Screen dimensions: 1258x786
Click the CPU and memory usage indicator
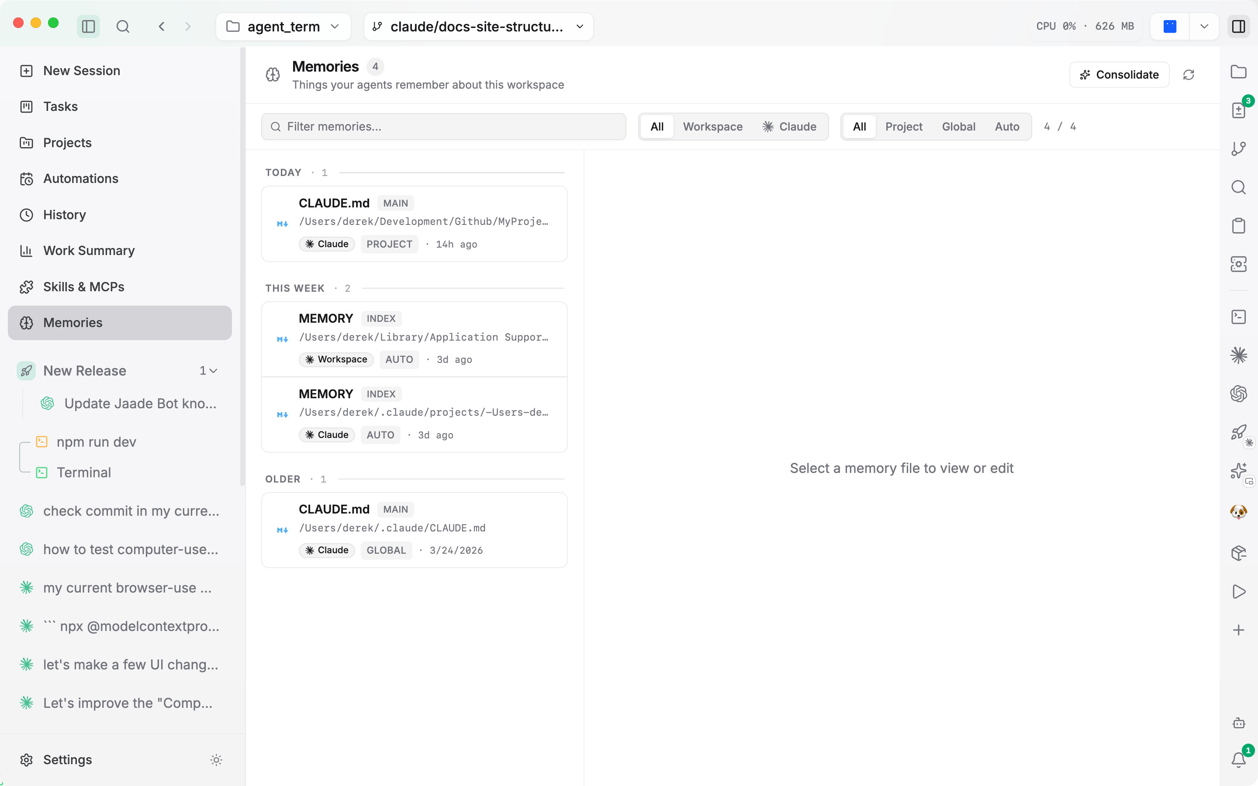(x=1085, y=26)
